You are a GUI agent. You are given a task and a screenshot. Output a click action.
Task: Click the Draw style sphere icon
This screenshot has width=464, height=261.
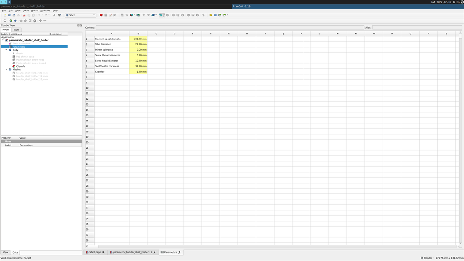pos(131,15)
